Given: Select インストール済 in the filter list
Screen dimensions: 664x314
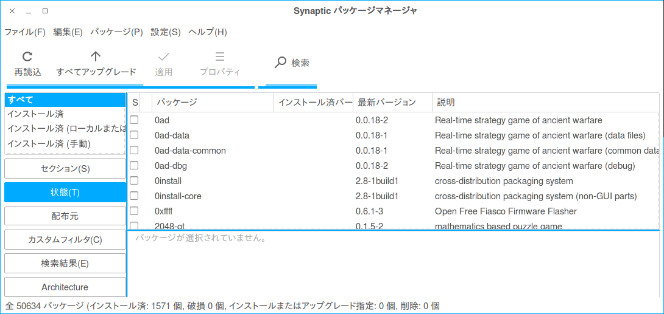Looking at the screenshot, I should 65,114.
